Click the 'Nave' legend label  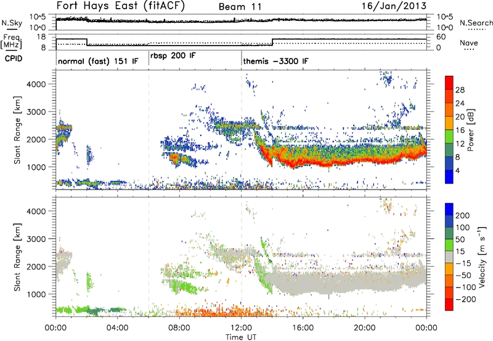[x=469, y=42]
